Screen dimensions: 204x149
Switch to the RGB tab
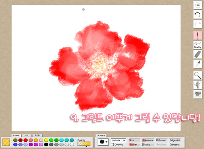37,135
